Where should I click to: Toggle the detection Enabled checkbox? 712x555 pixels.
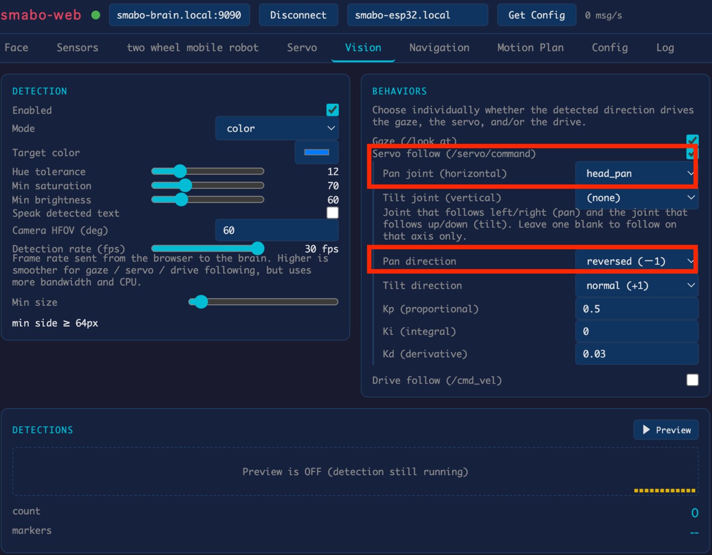[x=333, y=110]
